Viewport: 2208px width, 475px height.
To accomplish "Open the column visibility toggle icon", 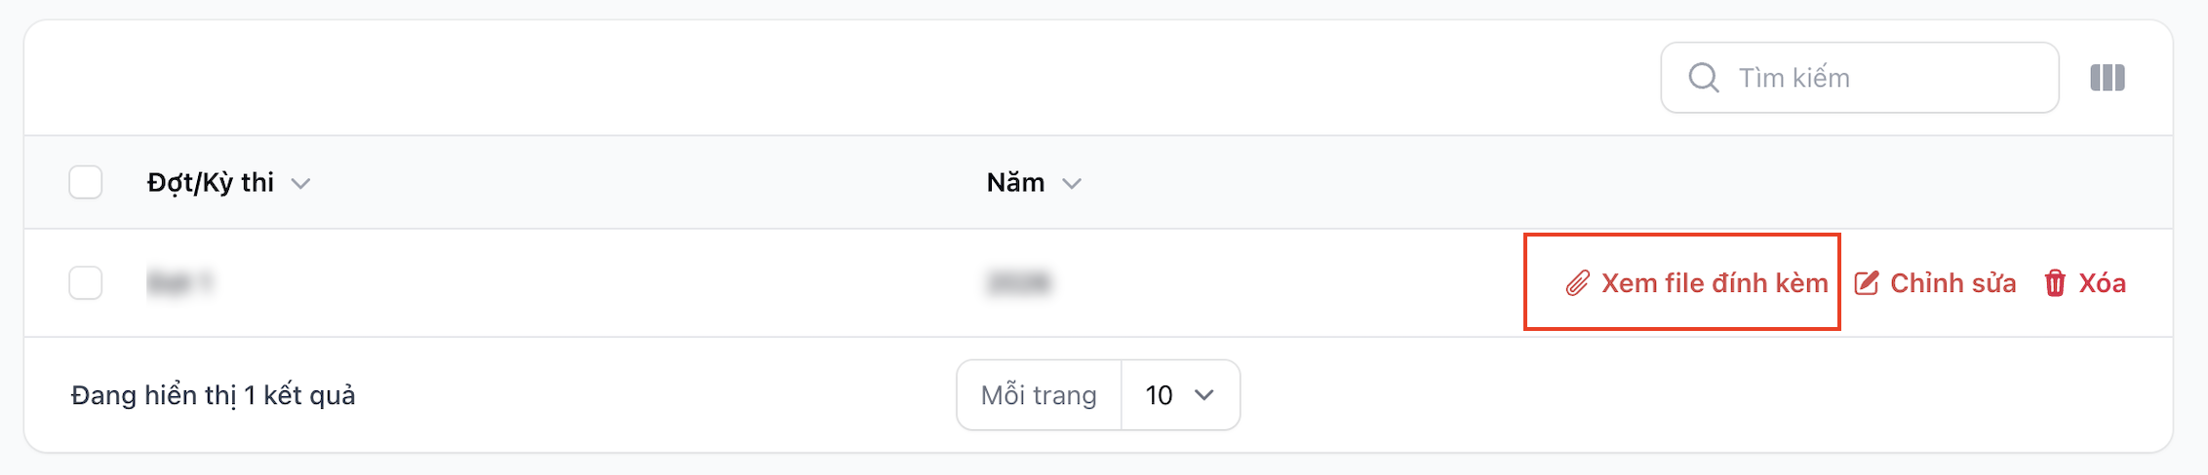I will (2107, 78).
